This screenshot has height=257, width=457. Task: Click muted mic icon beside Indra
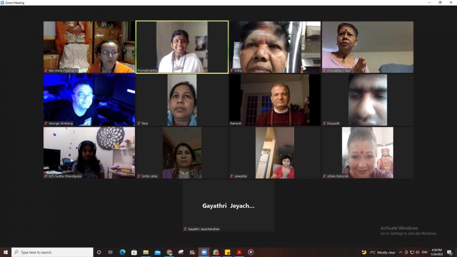[x=232, y=70]
